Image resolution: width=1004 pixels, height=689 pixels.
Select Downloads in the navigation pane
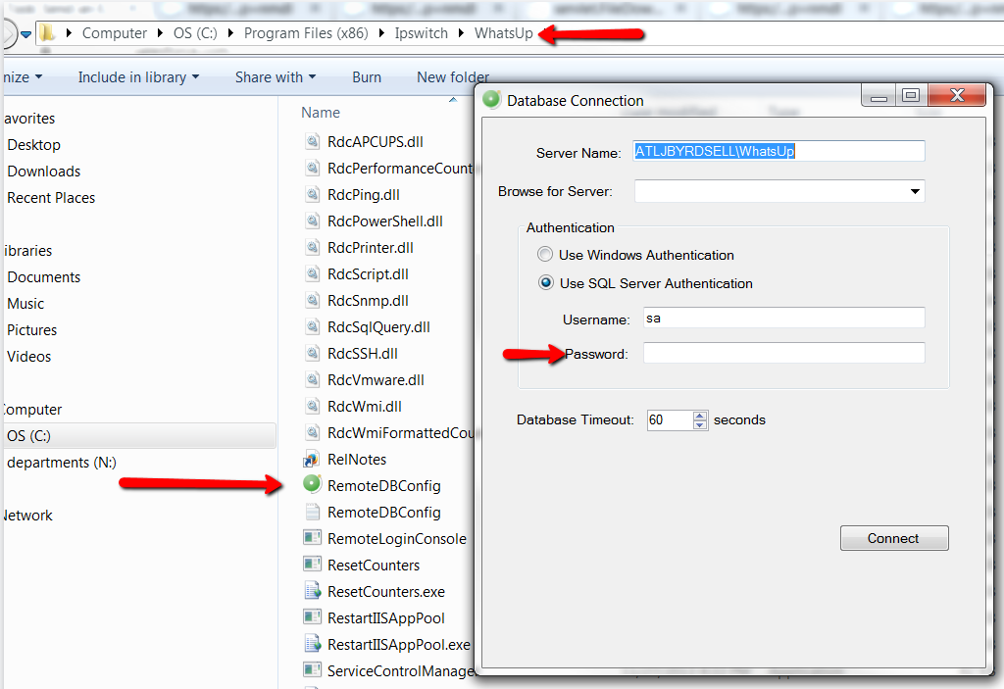click(43, 172)
